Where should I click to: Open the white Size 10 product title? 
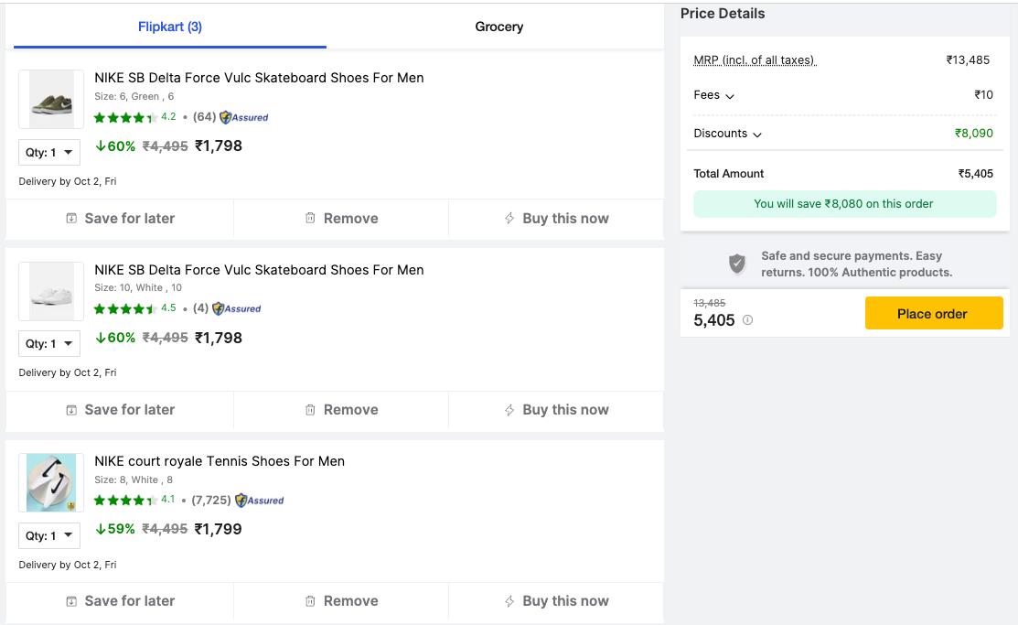259,270
